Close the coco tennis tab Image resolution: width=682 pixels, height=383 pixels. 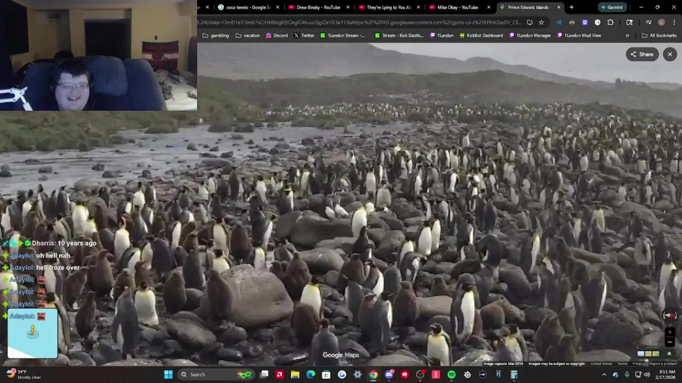[278, 7]
